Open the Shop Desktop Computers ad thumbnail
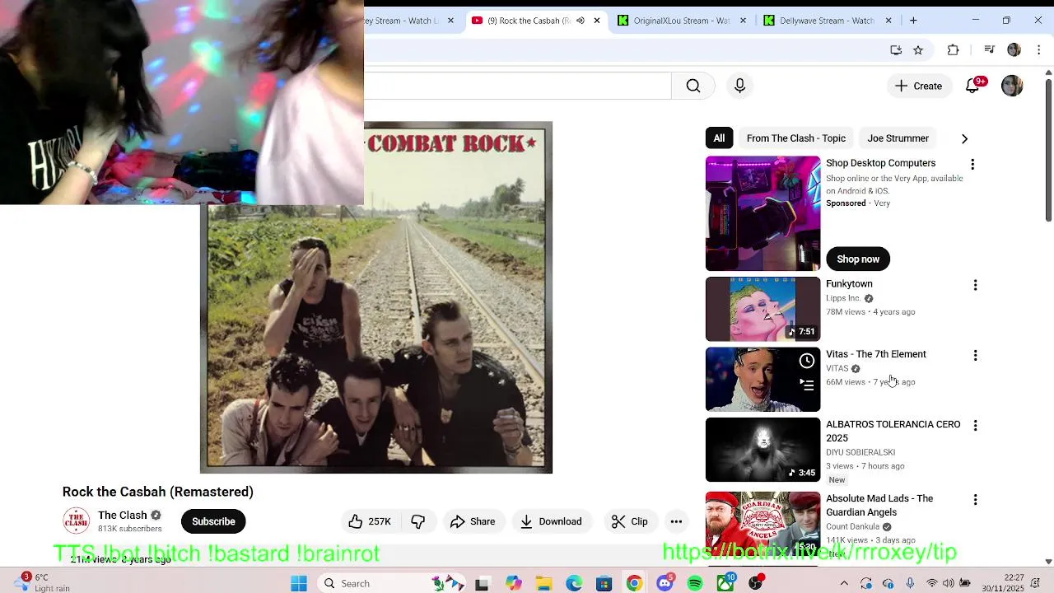This screenshot has height=593, width=1054. coord(763,213)
